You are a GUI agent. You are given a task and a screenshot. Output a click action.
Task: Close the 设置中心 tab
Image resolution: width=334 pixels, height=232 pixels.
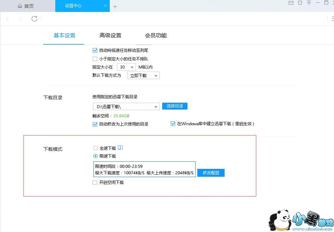(x=105, y=6)
